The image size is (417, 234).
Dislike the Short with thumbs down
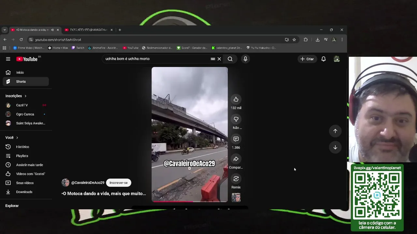[236, 119]
